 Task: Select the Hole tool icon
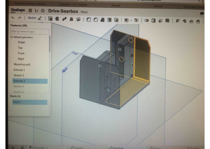[116, 20]
